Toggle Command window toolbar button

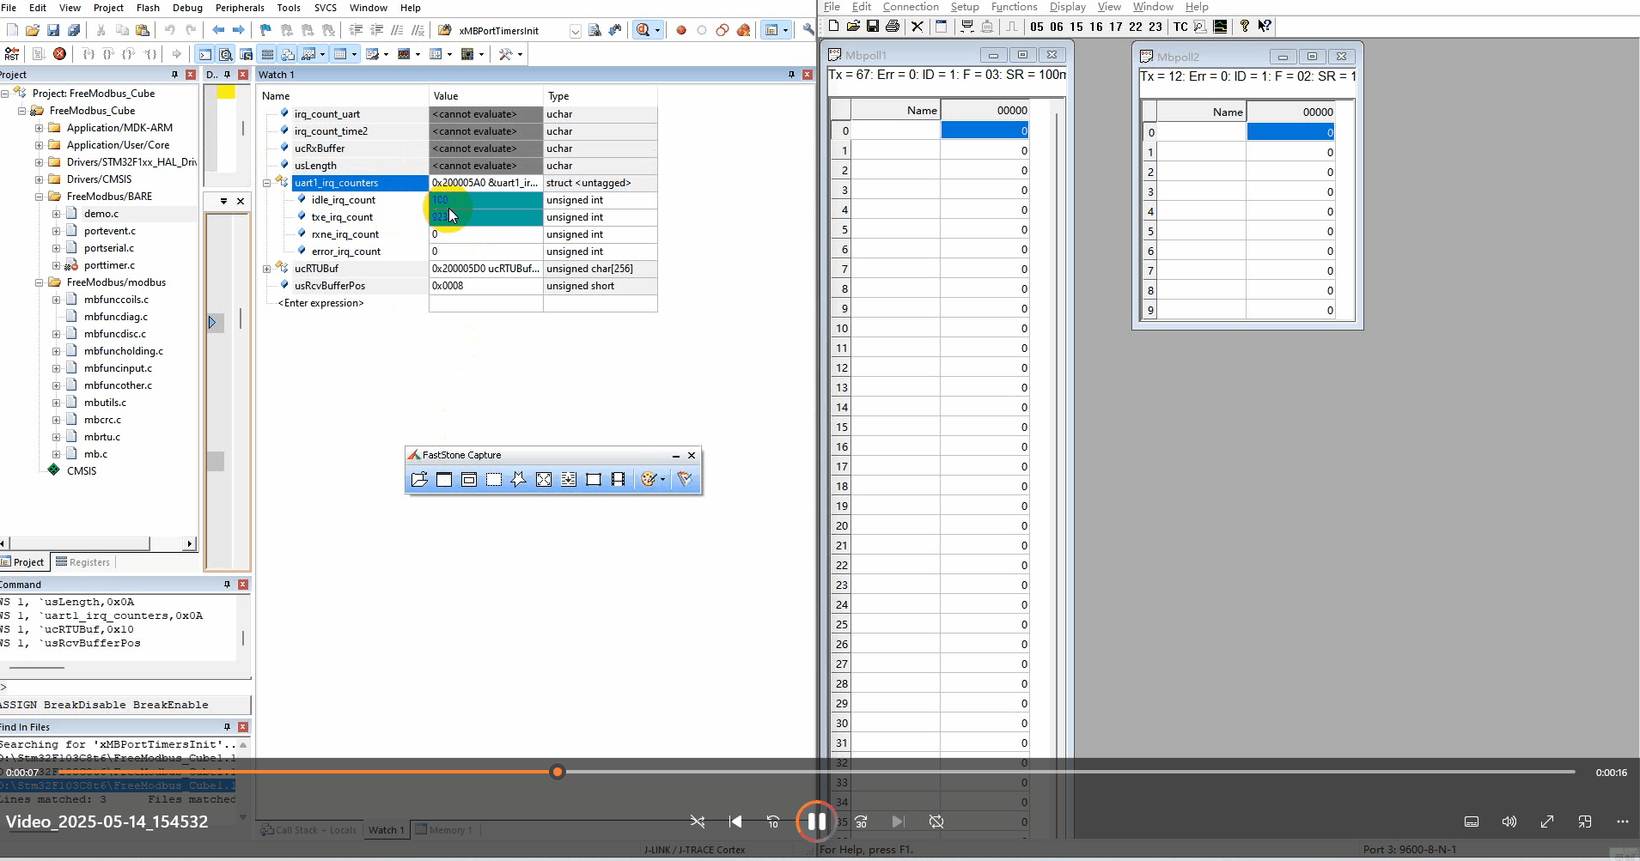205,54
